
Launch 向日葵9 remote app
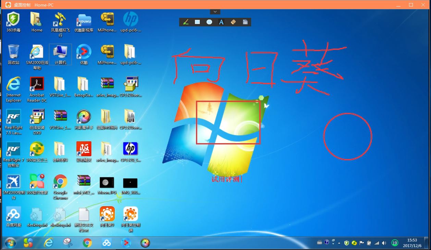107,217
